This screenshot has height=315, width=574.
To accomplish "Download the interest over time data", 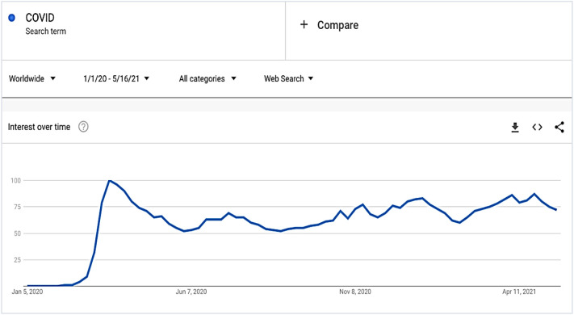I will coord(515,128).
